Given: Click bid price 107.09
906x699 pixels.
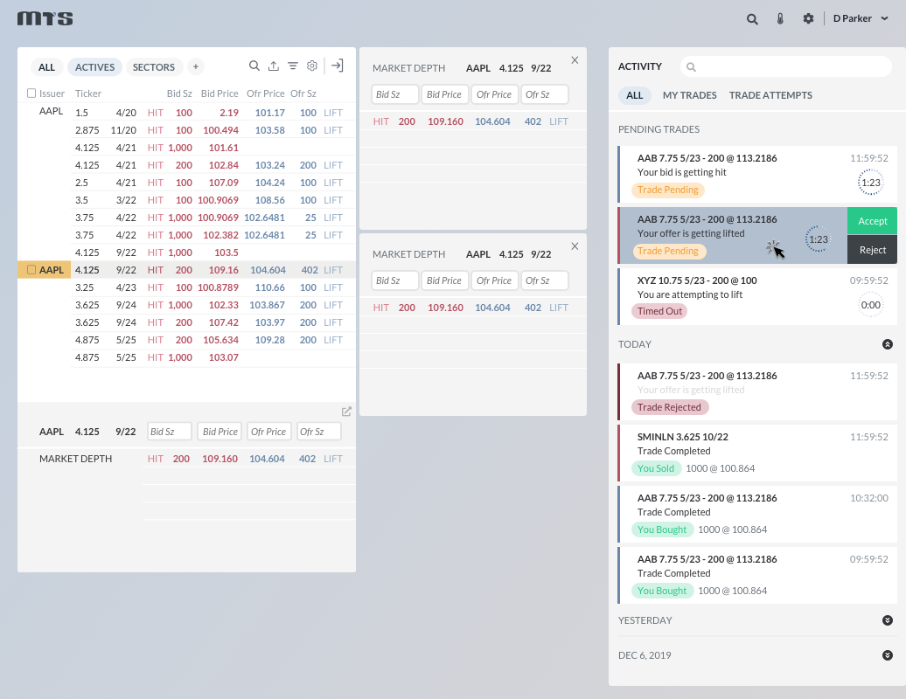Looking at the screenshot, I should click(224, 183).
